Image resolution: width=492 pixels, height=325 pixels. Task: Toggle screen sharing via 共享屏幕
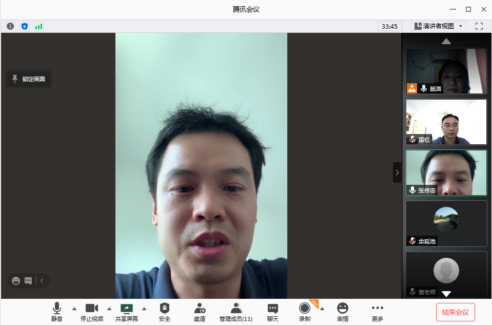(x=126, y=312)
